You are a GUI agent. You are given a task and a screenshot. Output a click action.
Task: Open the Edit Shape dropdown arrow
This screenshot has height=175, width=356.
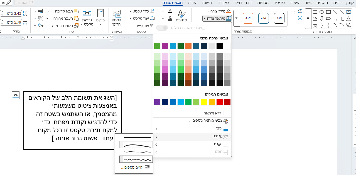click(295, 11)
